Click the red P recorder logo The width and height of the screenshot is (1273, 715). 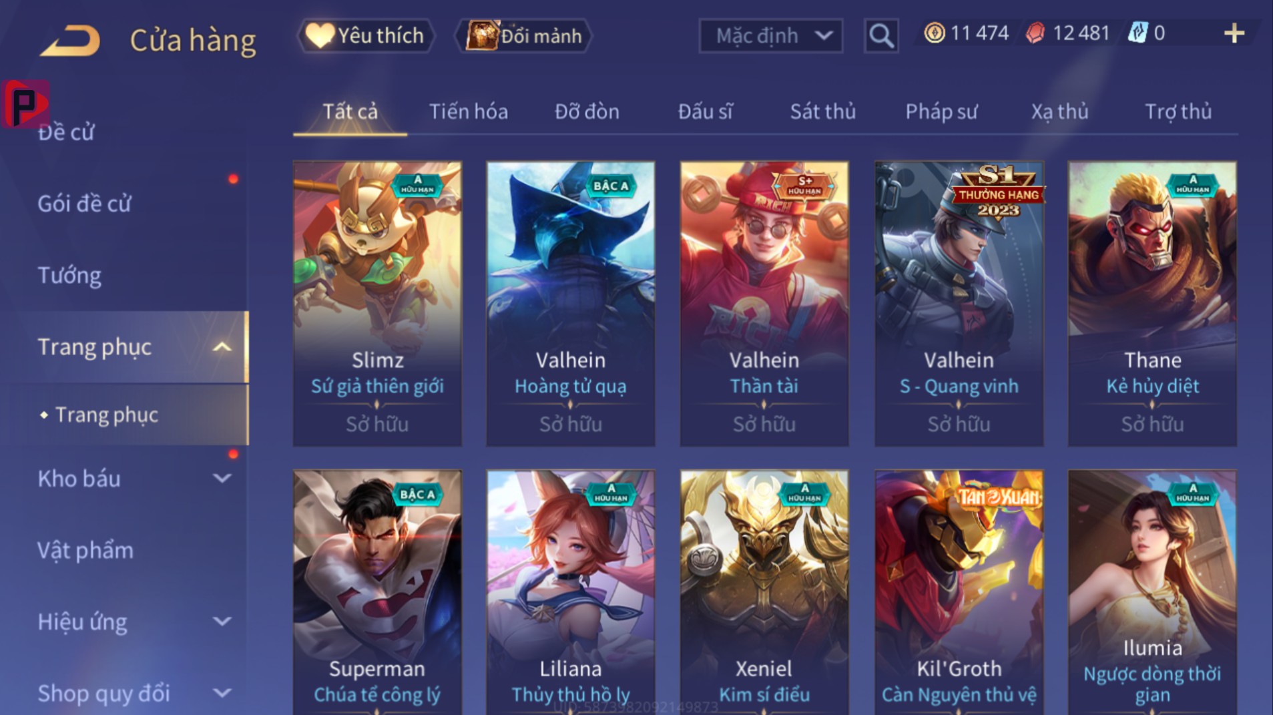25,103
